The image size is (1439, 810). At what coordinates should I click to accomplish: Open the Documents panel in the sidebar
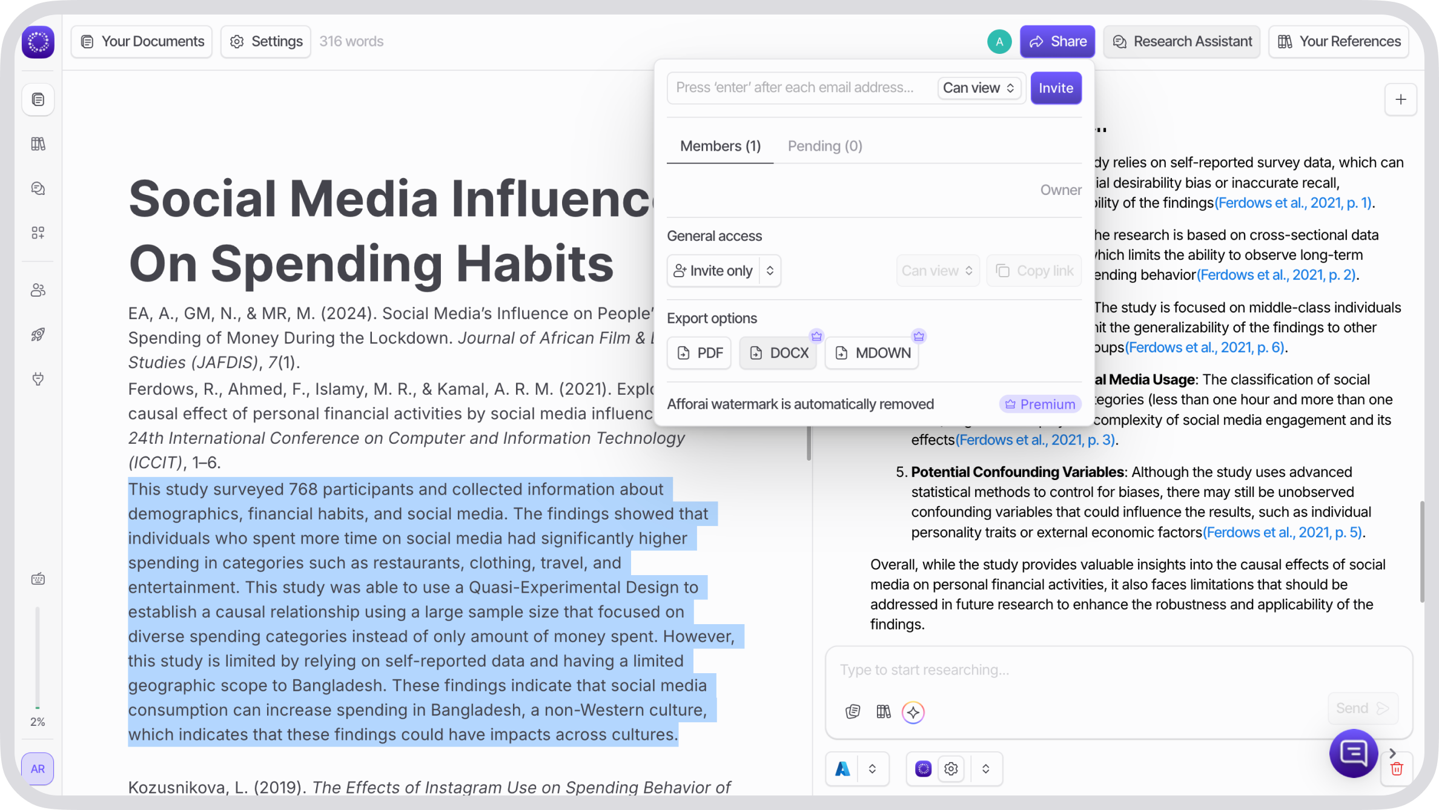[x=38, y=99]
